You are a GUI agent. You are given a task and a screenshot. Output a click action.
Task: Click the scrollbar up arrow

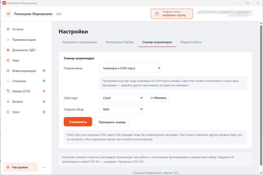pos(261,23)
